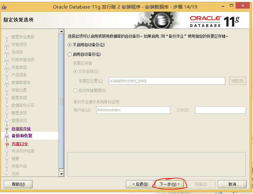
Task: Select 启用自动备份(E) radio button
Action: coord(69,54)
